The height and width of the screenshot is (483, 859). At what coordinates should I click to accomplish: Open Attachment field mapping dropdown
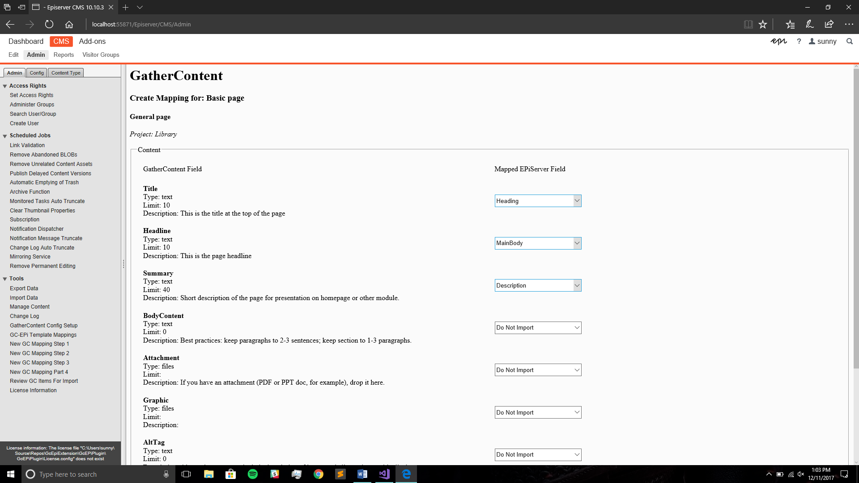[x=538, y=370]
